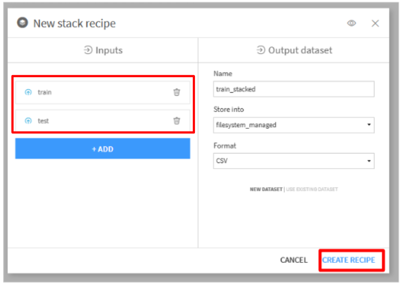Viewport: 400px width, 286px height.
Task: Switch to NEW DATASET mode
Action: tap(266, 189)
